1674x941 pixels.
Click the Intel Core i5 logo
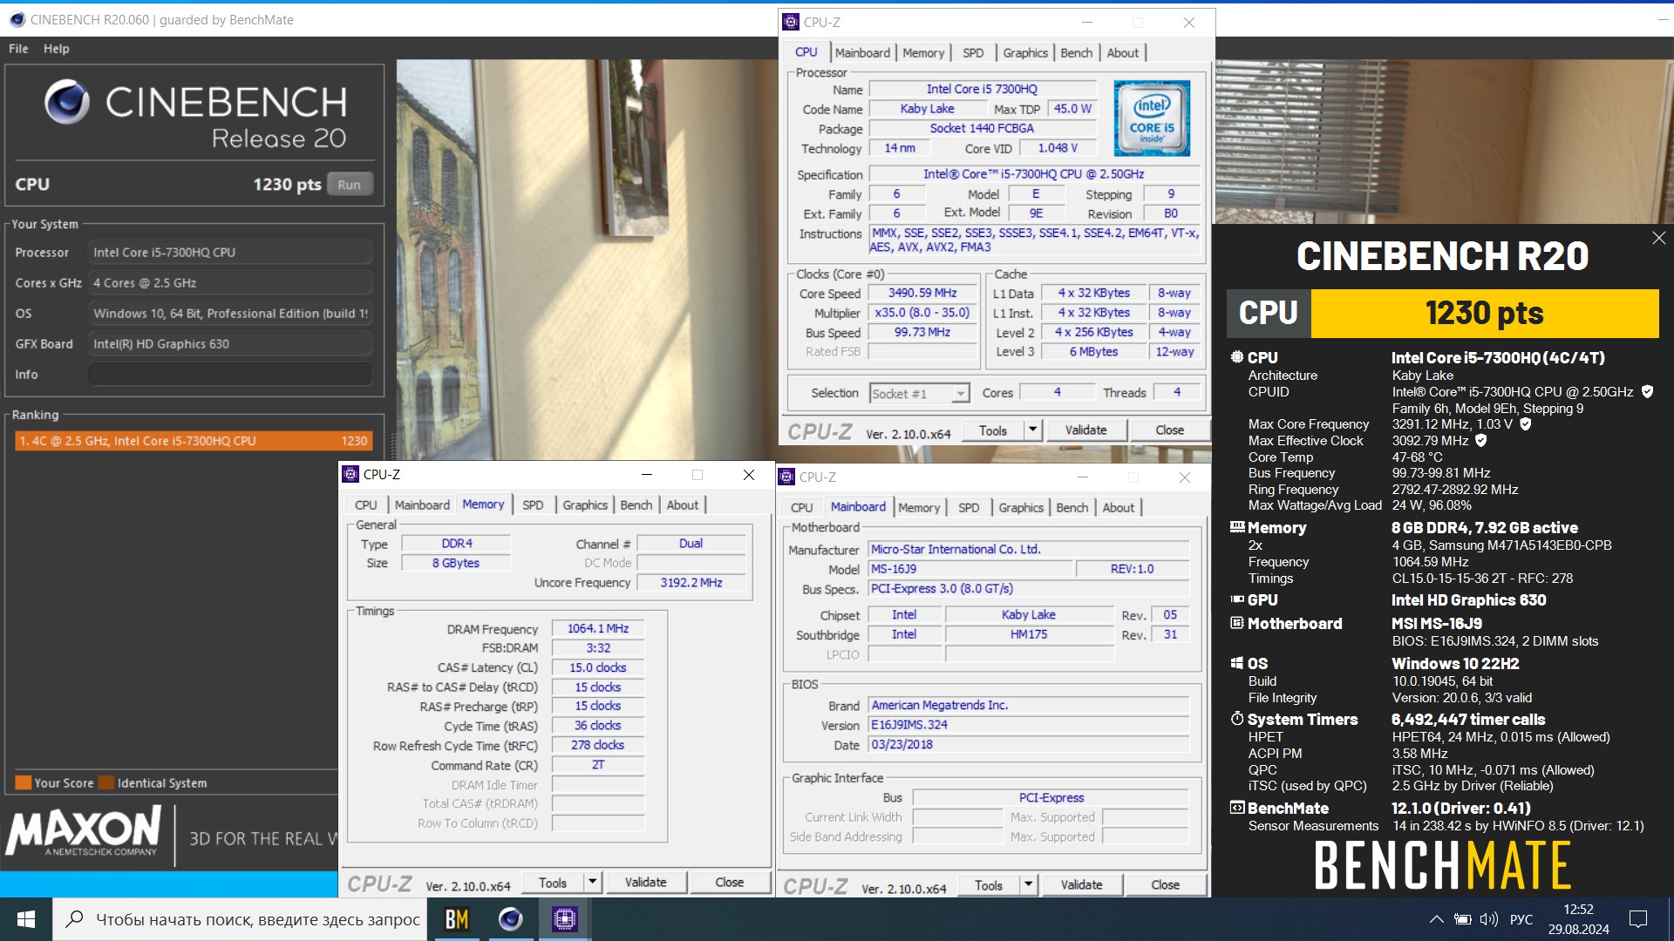(1152, 118)
